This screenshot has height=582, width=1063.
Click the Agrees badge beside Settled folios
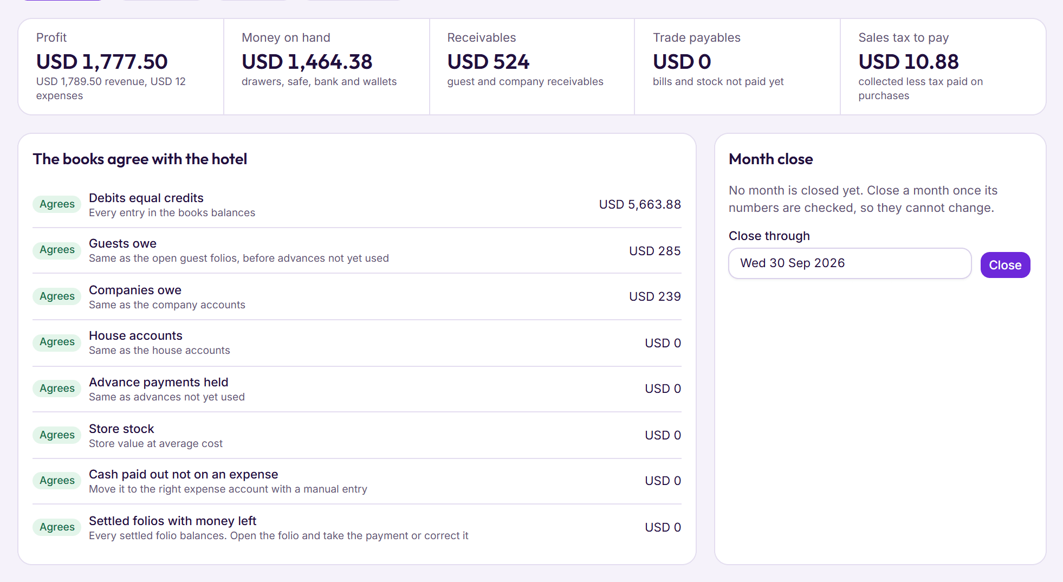(57, 527)
